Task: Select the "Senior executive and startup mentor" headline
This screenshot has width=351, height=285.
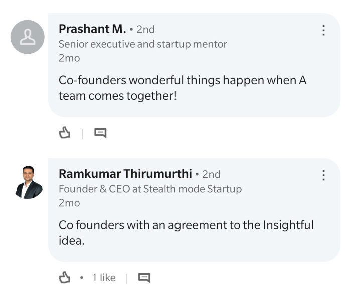Action: 143,44
